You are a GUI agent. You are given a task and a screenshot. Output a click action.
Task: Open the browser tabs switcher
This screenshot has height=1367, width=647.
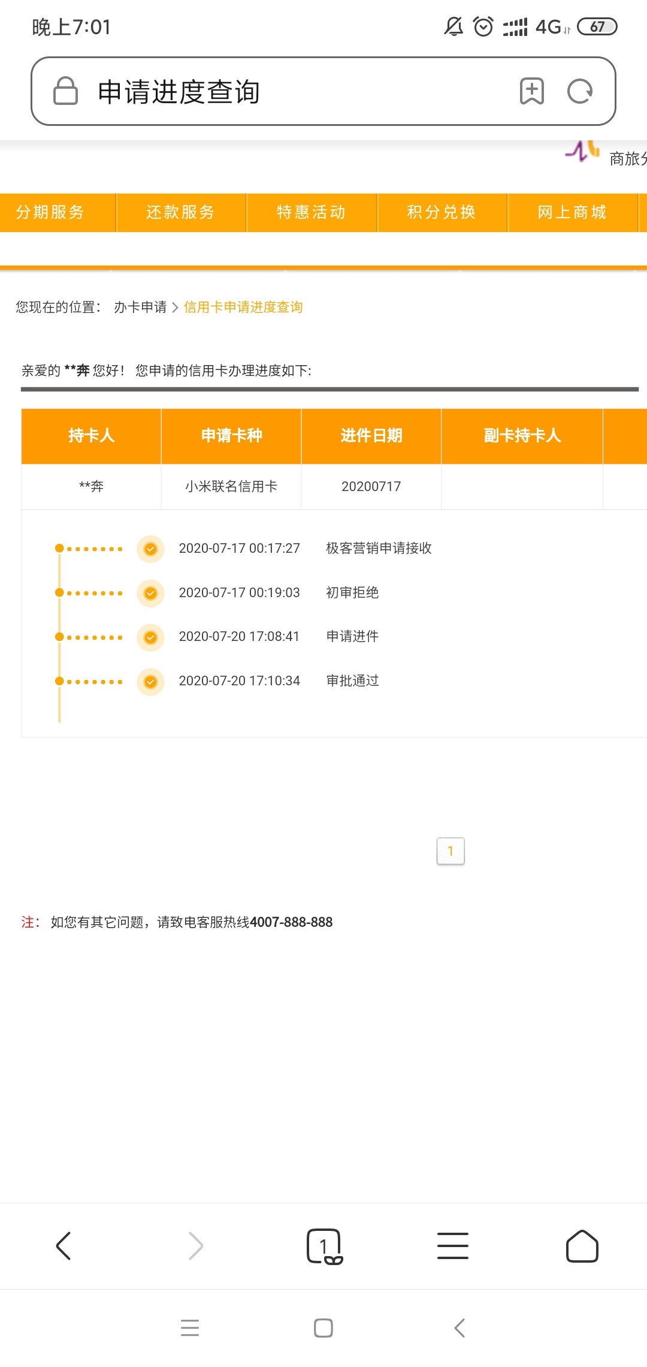point(324,1246)
